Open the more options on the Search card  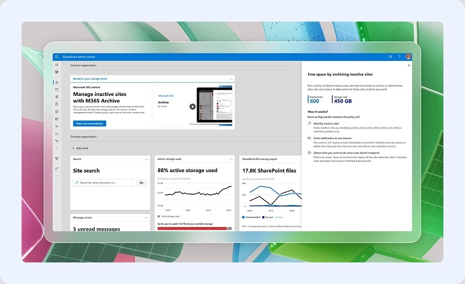[146, 159]
